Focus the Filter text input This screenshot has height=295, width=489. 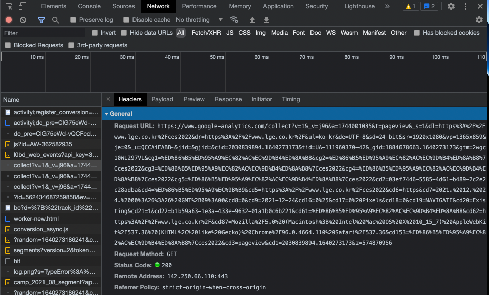click(x=43, y=33)
